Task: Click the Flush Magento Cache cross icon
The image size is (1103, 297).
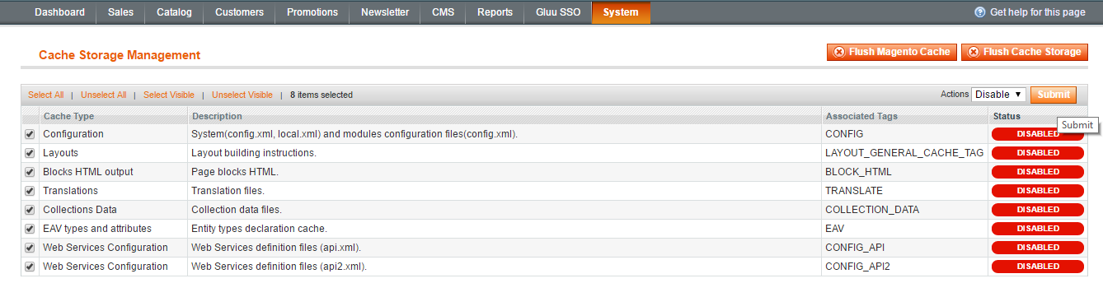Action: click(839, 52)
